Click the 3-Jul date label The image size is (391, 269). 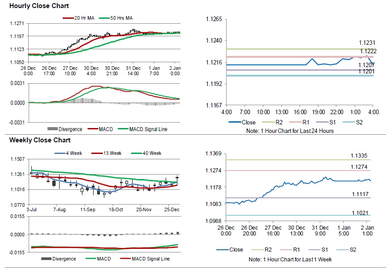click(32, 209)
